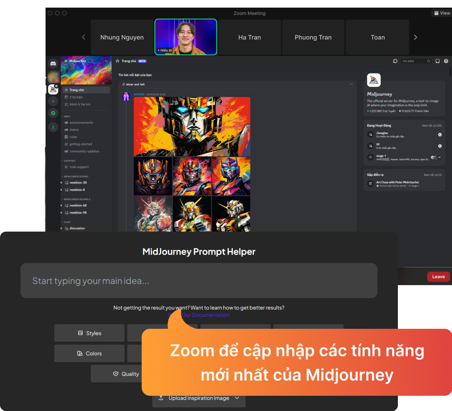Select Trang chủ in the channel sidebar
The width and height of the screenshot is (452, 411).
(86, 90)
